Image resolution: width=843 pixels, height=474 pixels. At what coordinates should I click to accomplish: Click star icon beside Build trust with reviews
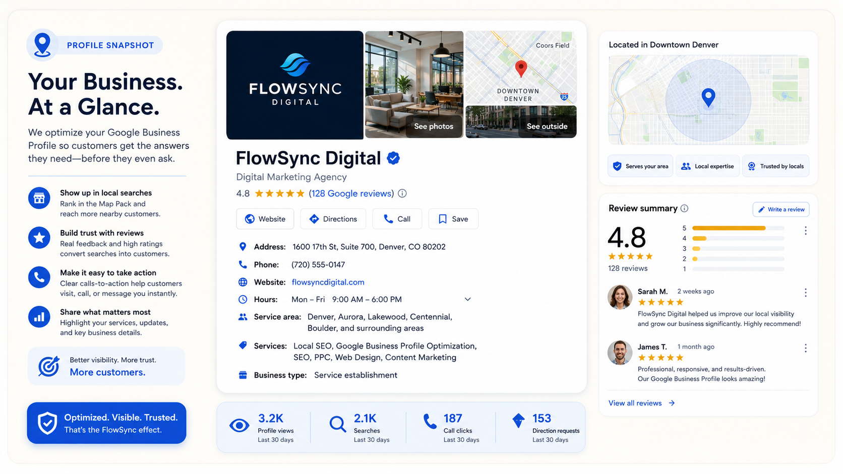pos(39,237)
